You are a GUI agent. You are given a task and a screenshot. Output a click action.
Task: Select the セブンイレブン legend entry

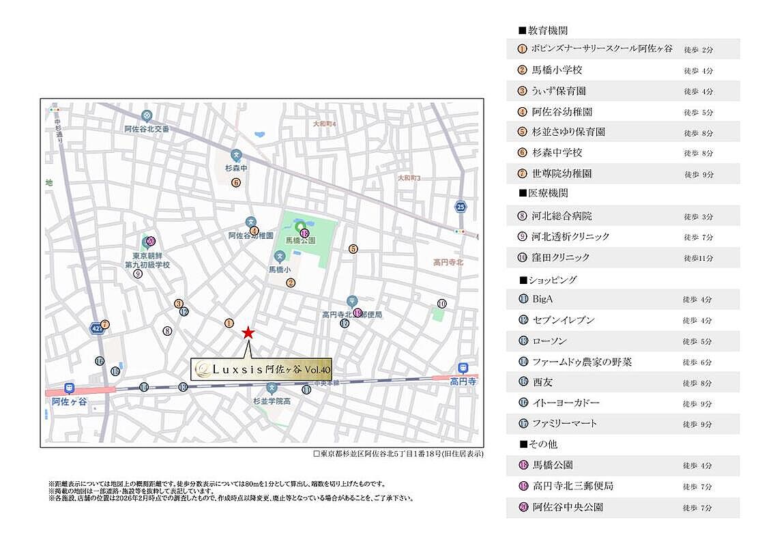pos(563,320)
